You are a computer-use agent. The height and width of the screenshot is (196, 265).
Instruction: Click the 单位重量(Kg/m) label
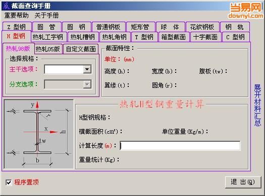[x=185, y=131]
